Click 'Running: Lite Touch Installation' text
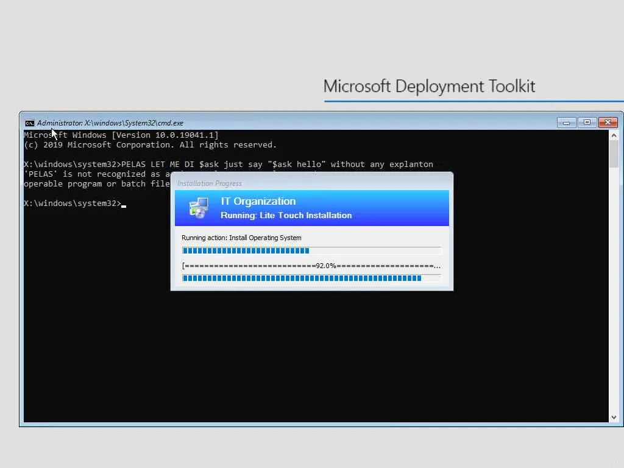This screenshot has width=624, height=468. click(x=286, y=215)
